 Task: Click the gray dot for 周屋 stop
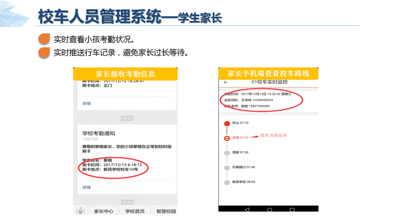227,153
